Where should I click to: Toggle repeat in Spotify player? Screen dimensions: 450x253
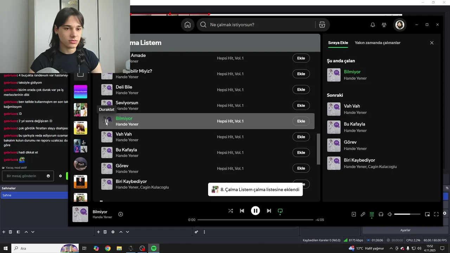tap(280, 211)
